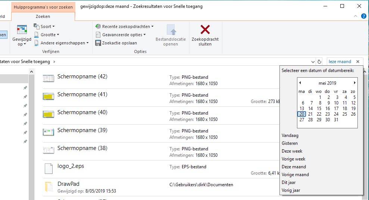Screen dimensions: 369x200
Task: Open Andere eigenschappen dropdown
Action: click(x=62, y=43)
